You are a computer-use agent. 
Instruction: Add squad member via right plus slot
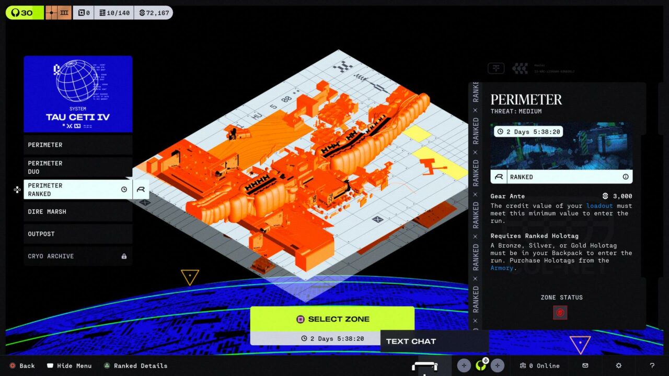coord(497,366)
